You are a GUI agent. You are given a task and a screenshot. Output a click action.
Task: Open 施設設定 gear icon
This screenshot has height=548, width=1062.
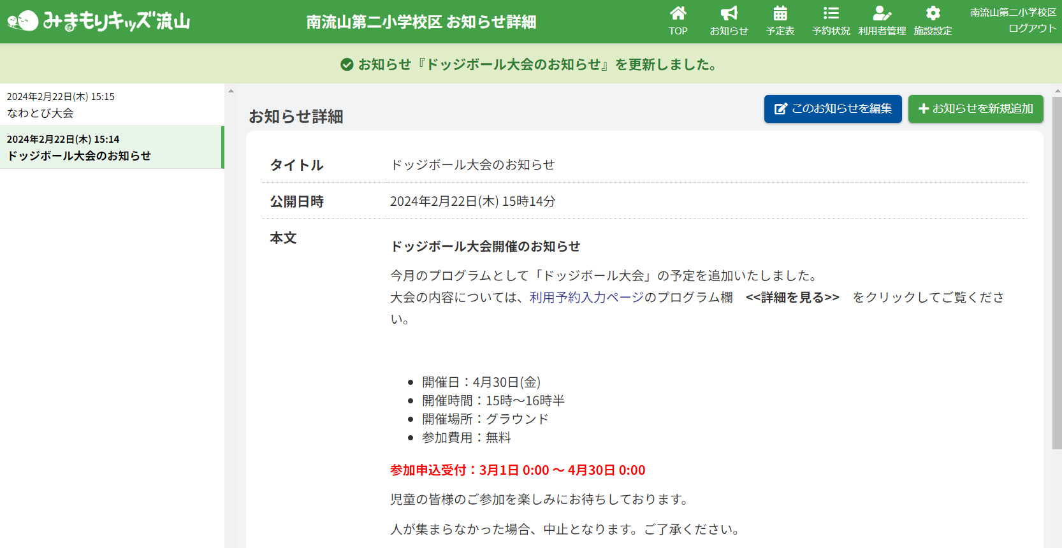point(933,13)
